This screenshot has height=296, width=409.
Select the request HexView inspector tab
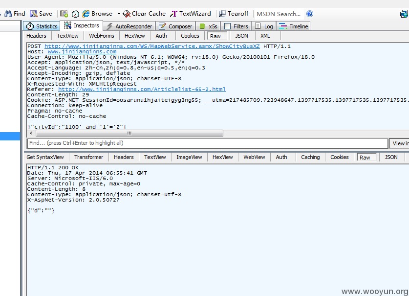134,36
